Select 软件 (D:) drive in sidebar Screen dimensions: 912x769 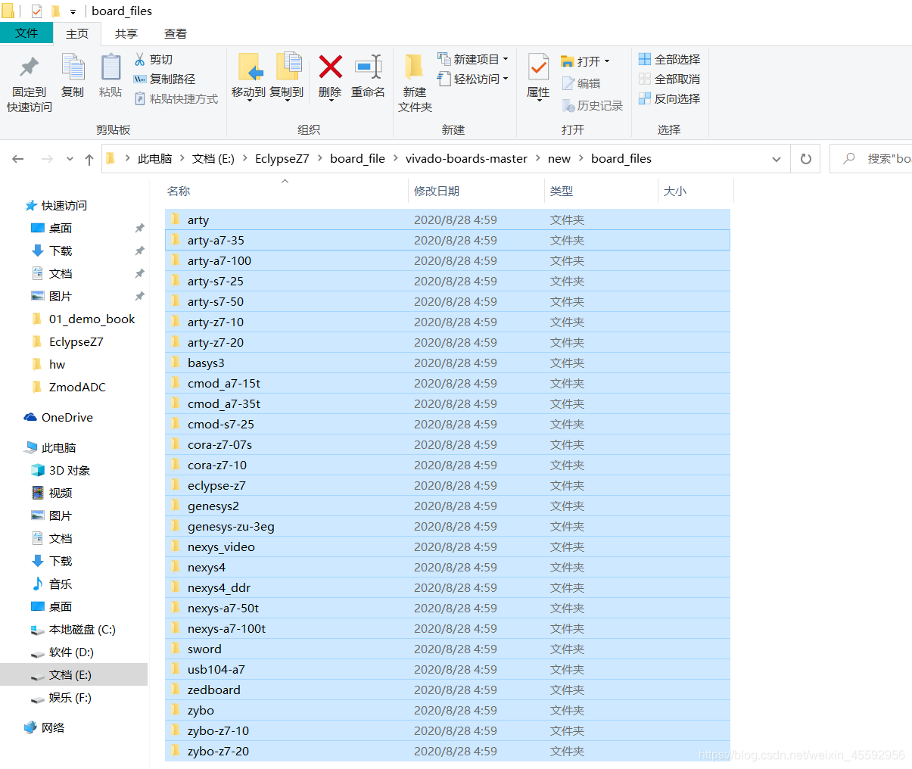[x=62, y=652]
